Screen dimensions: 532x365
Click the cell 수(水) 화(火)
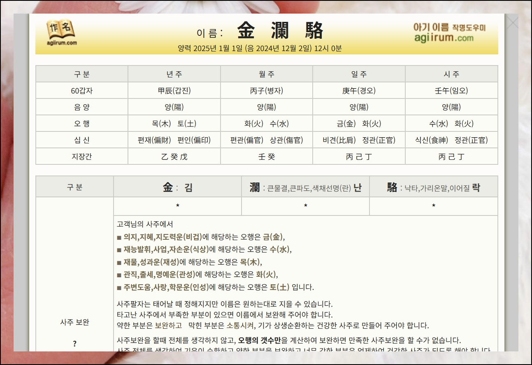point(451,124)
